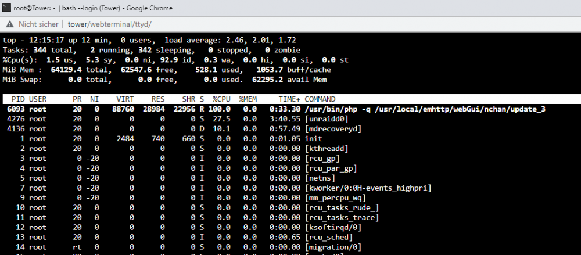Screen dimensions: 581x255
Task: Click the terminal icon in window title bar
Action: click(6, 8)
